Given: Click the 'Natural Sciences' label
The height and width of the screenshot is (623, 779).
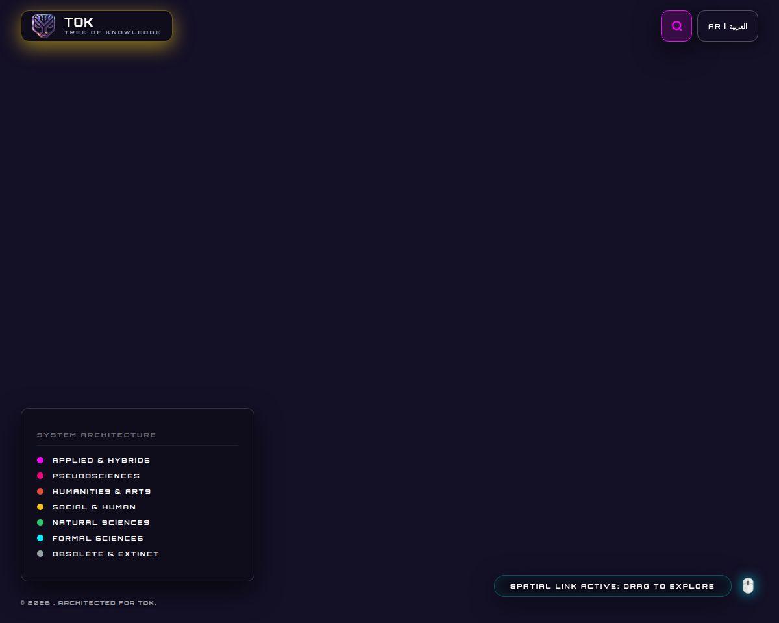Looking at the screenshot, I should pyautogui.click(x=101, y=522).
